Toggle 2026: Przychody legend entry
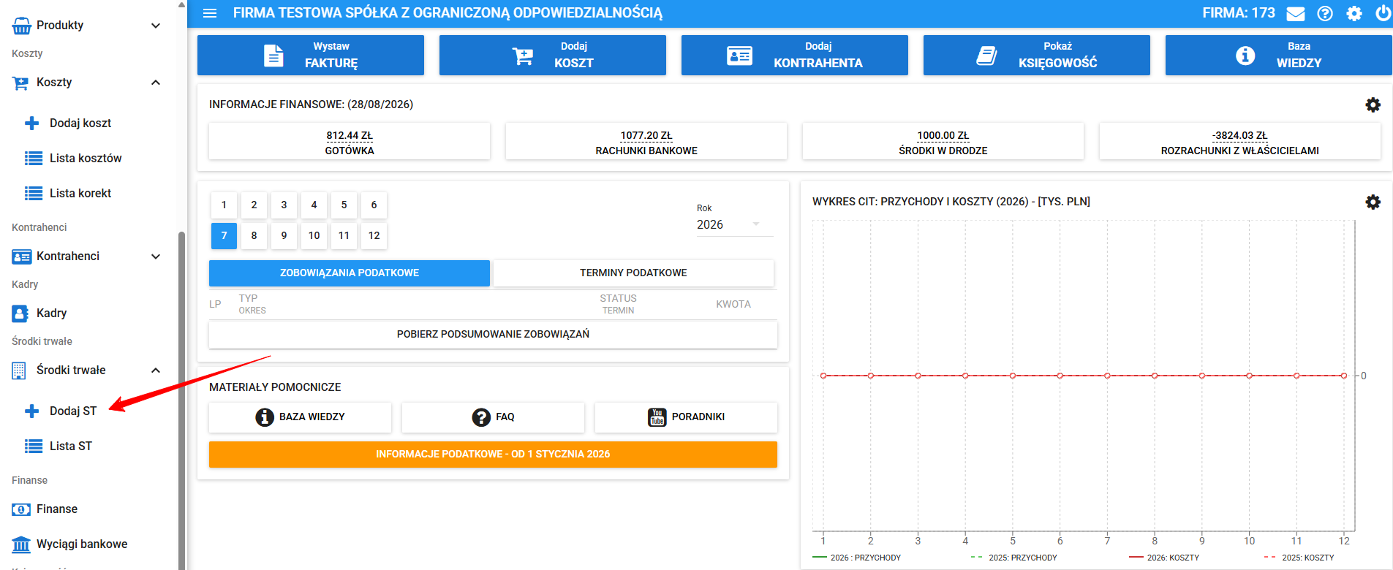This screenshot has width=1393, height=570. tap(857, 558)
